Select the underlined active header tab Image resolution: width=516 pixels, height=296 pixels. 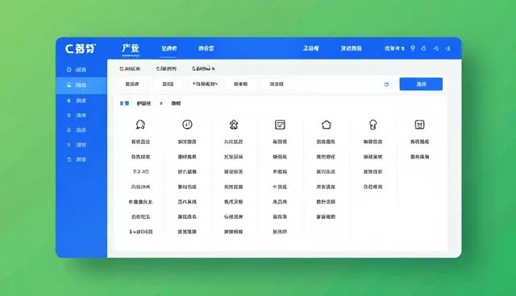pos(169,48)
